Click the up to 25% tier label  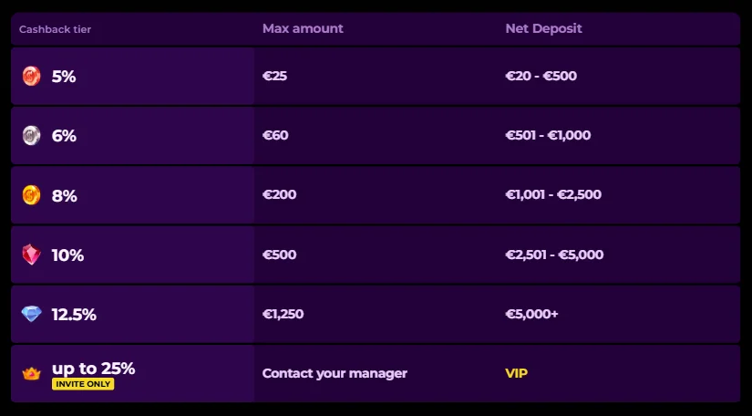tap(93, 369)
